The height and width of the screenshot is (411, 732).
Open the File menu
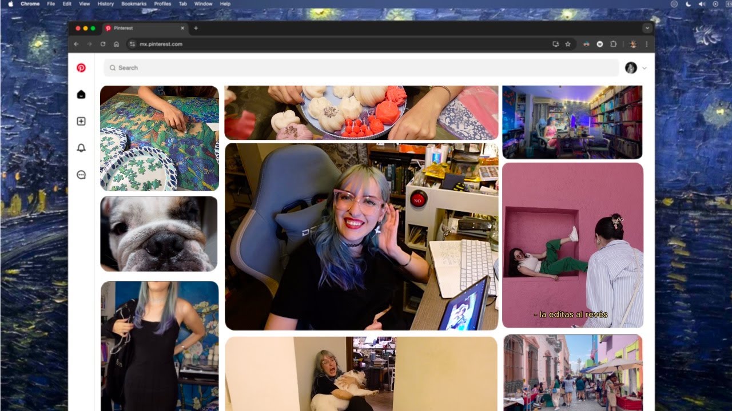click(51, 3)
